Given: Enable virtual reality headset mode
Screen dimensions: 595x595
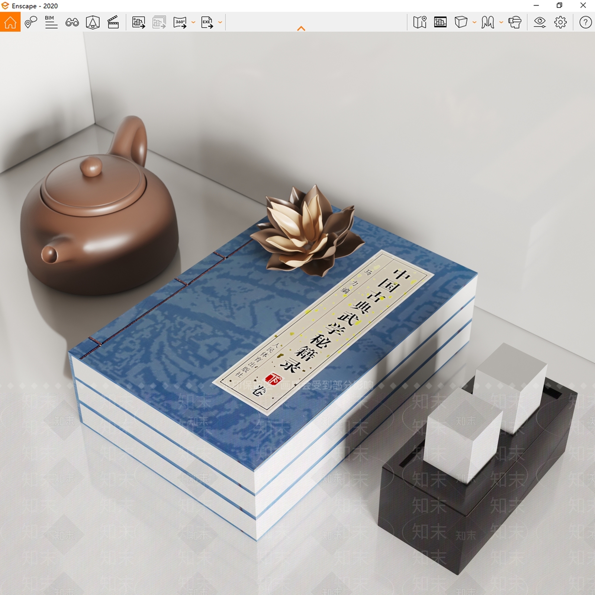Looking at the screenshot, I should (x=515, y=22).
